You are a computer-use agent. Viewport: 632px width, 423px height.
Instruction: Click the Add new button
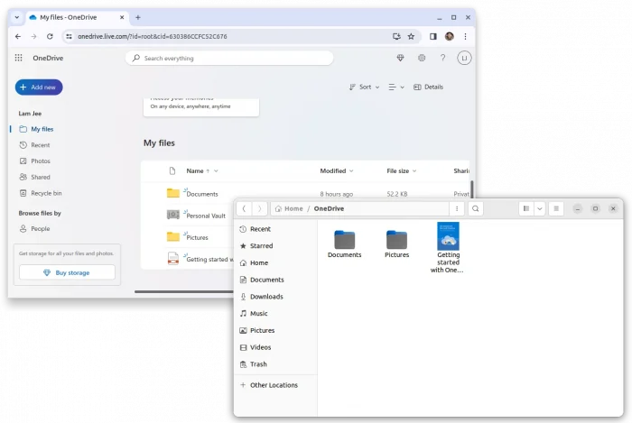[x=39, y=87]
